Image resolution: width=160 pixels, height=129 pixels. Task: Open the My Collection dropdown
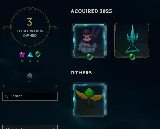[x=30, y=127]
